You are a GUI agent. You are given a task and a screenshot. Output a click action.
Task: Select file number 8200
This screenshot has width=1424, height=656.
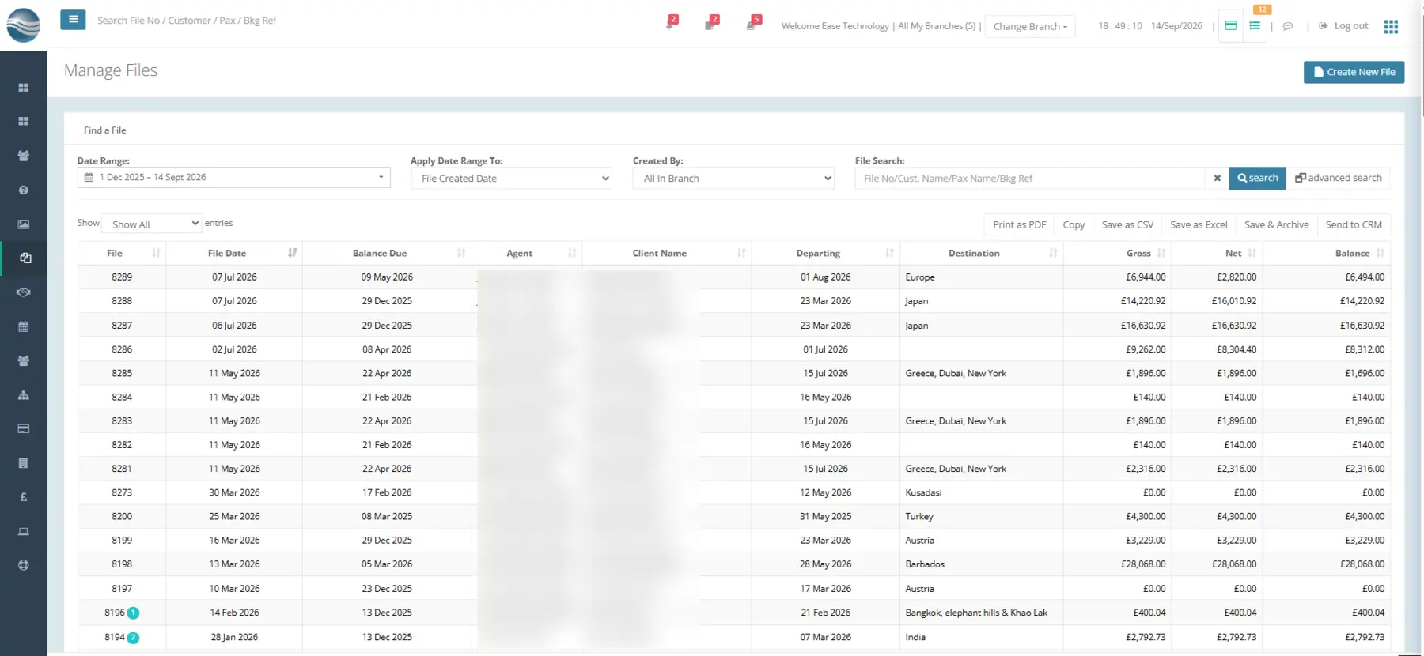click(x=122, y=516)
